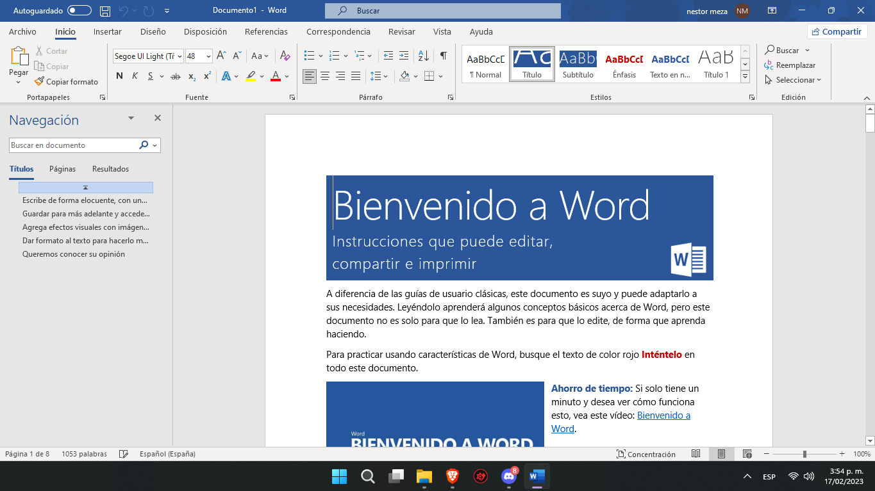Expand the Pegar paste options arrow
875x491 pixels.
coord(19,82)
